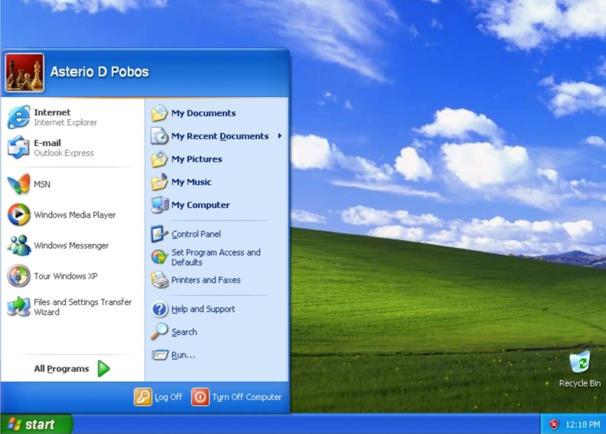This screenshot has width=606, height=434.
Task: Choose My Pictures text in Start menu
Action: click(x=197, y=159)
